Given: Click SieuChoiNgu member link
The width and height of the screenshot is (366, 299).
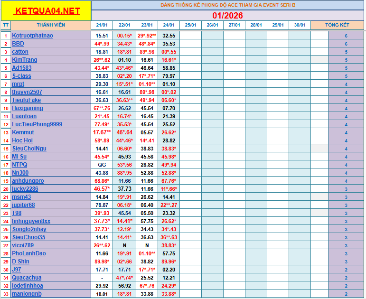Looking at the screenshot, I should (29, 149).
